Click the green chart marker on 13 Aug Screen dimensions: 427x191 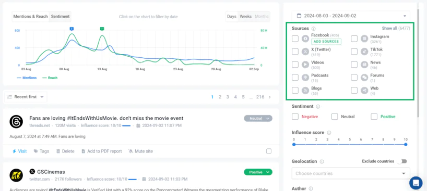(102, 29)
